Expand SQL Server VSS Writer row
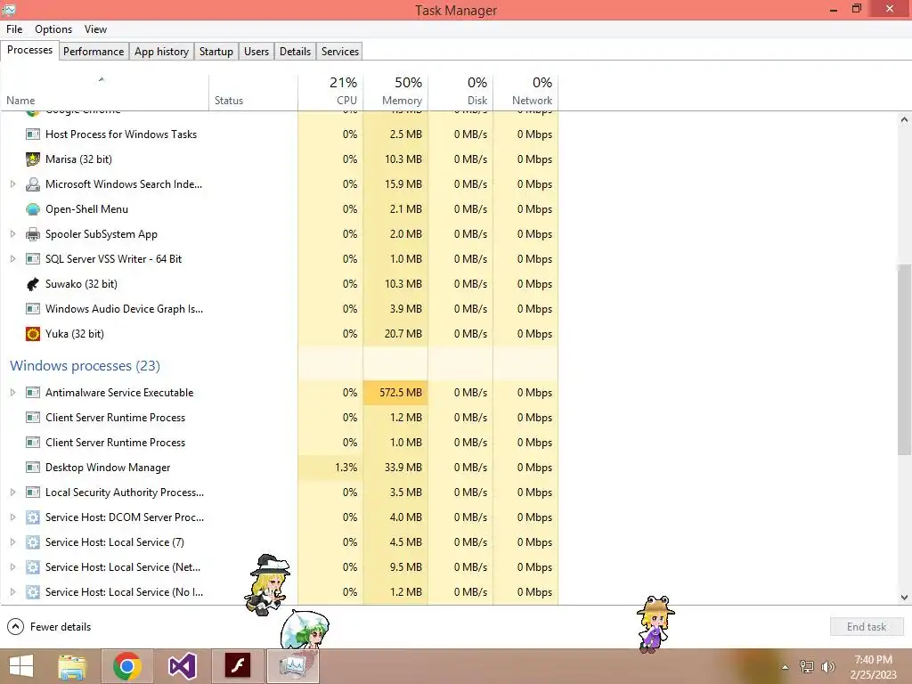The height and width of the screenshot is (684, 912). (12, 259)
